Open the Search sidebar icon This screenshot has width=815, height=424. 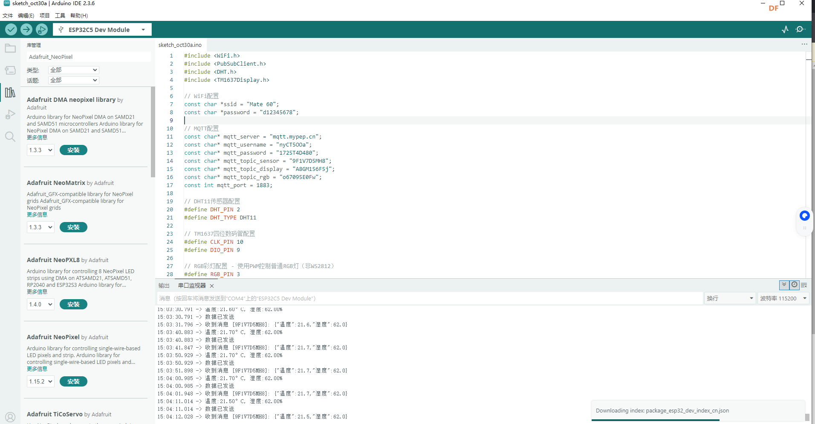pyautogui.click(x=10, y=137)
